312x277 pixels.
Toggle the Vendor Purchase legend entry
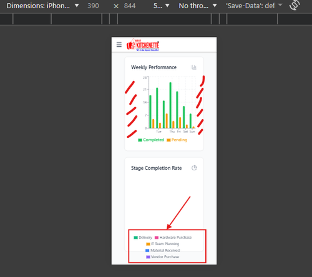tap(163, 257)
